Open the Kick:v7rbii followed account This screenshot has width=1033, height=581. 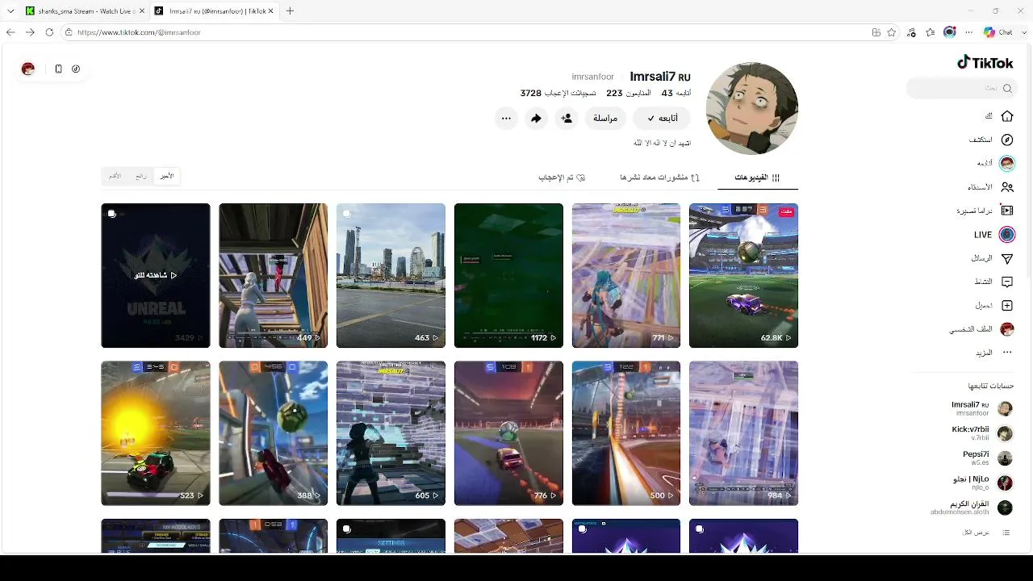[x=981, y=433]
